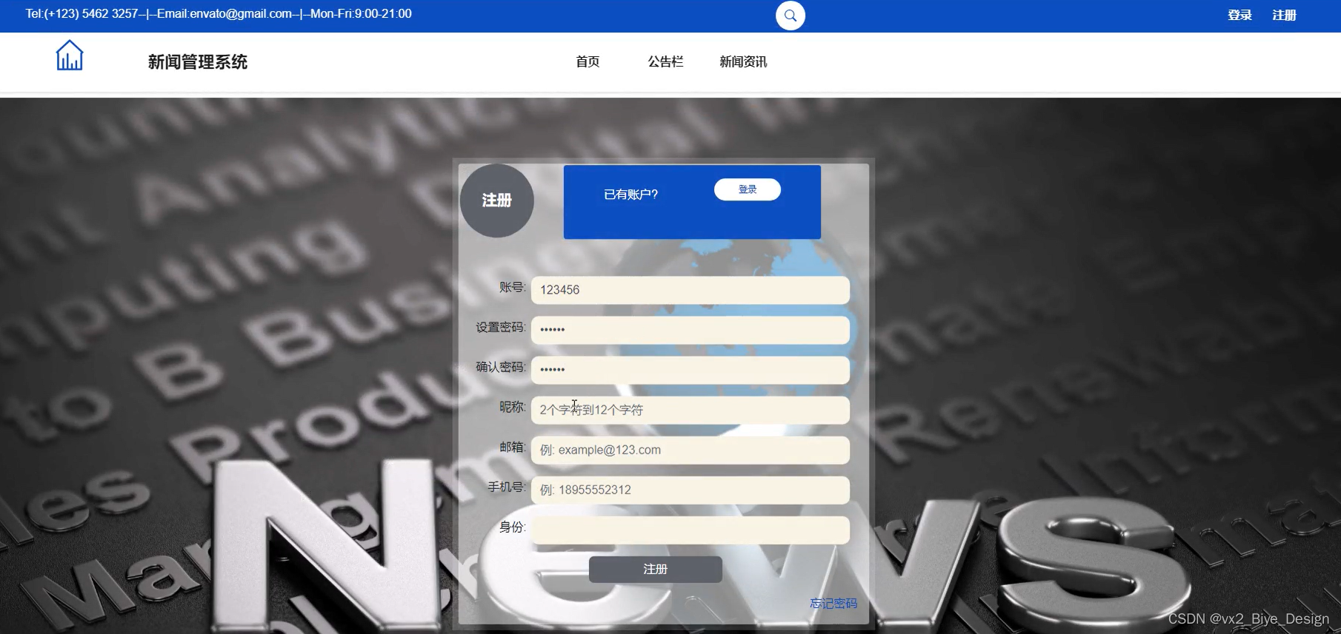1341x634 pixels.
Task: Focus the 手机号 input field
Action: coord(691,490)
